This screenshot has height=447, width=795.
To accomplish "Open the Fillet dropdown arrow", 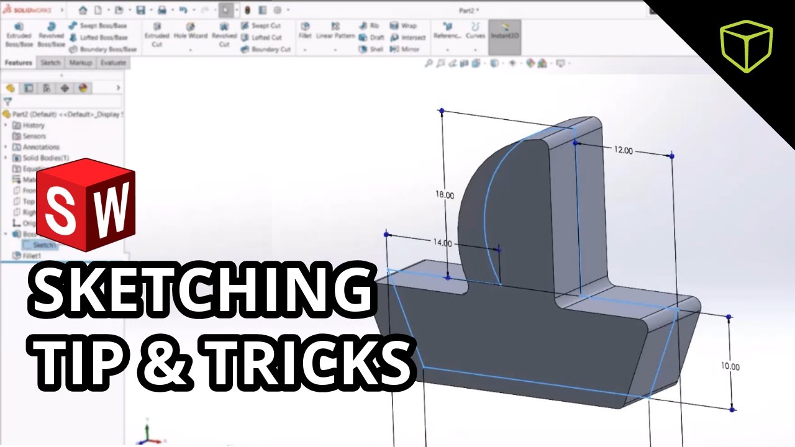I will 304,50.
